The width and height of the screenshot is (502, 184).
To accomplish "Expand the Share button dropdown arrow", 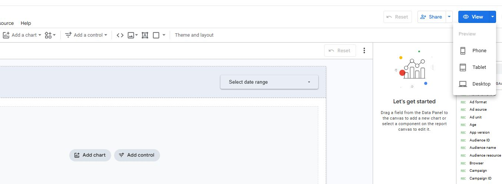I will click(x=449, y=17).
